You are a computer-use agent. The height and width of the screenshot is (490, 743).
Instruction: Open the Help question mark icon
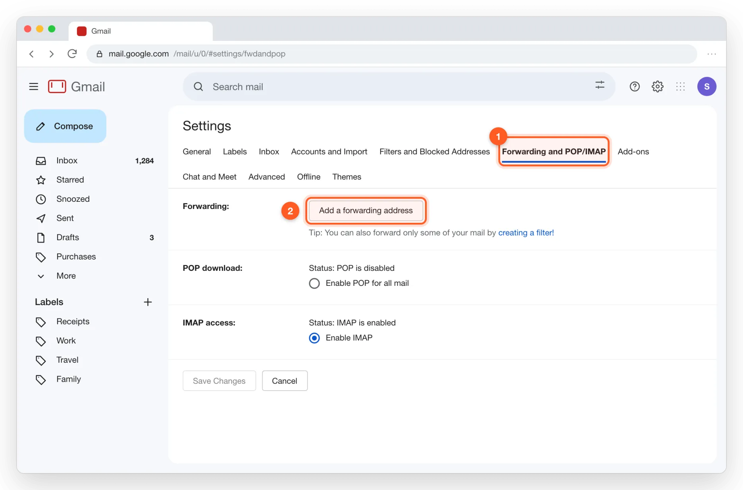pos(635,86)
